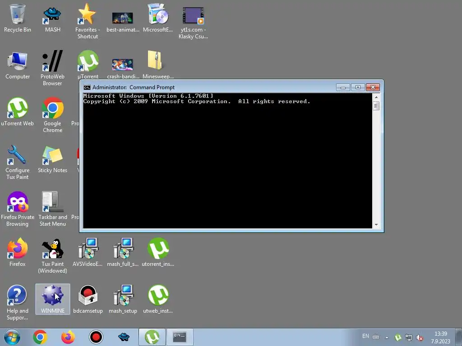
Task: Click the Command Prompt title bar text
Action: click(134, 87)
